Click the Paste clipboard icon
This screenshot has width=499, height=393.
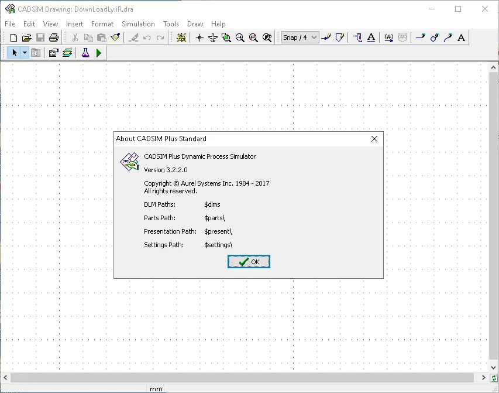click(x=102, y=37)
